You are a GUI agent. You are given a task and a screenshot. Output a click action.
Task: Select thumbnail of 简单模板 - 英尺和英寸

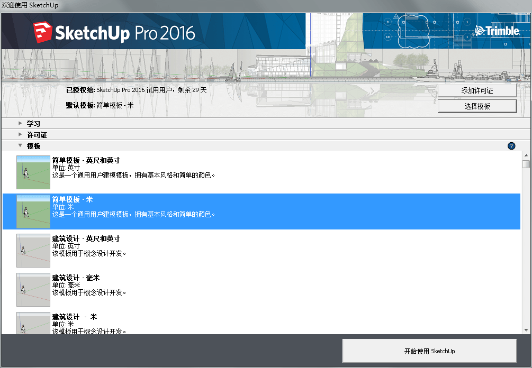[x=33, y=172]
